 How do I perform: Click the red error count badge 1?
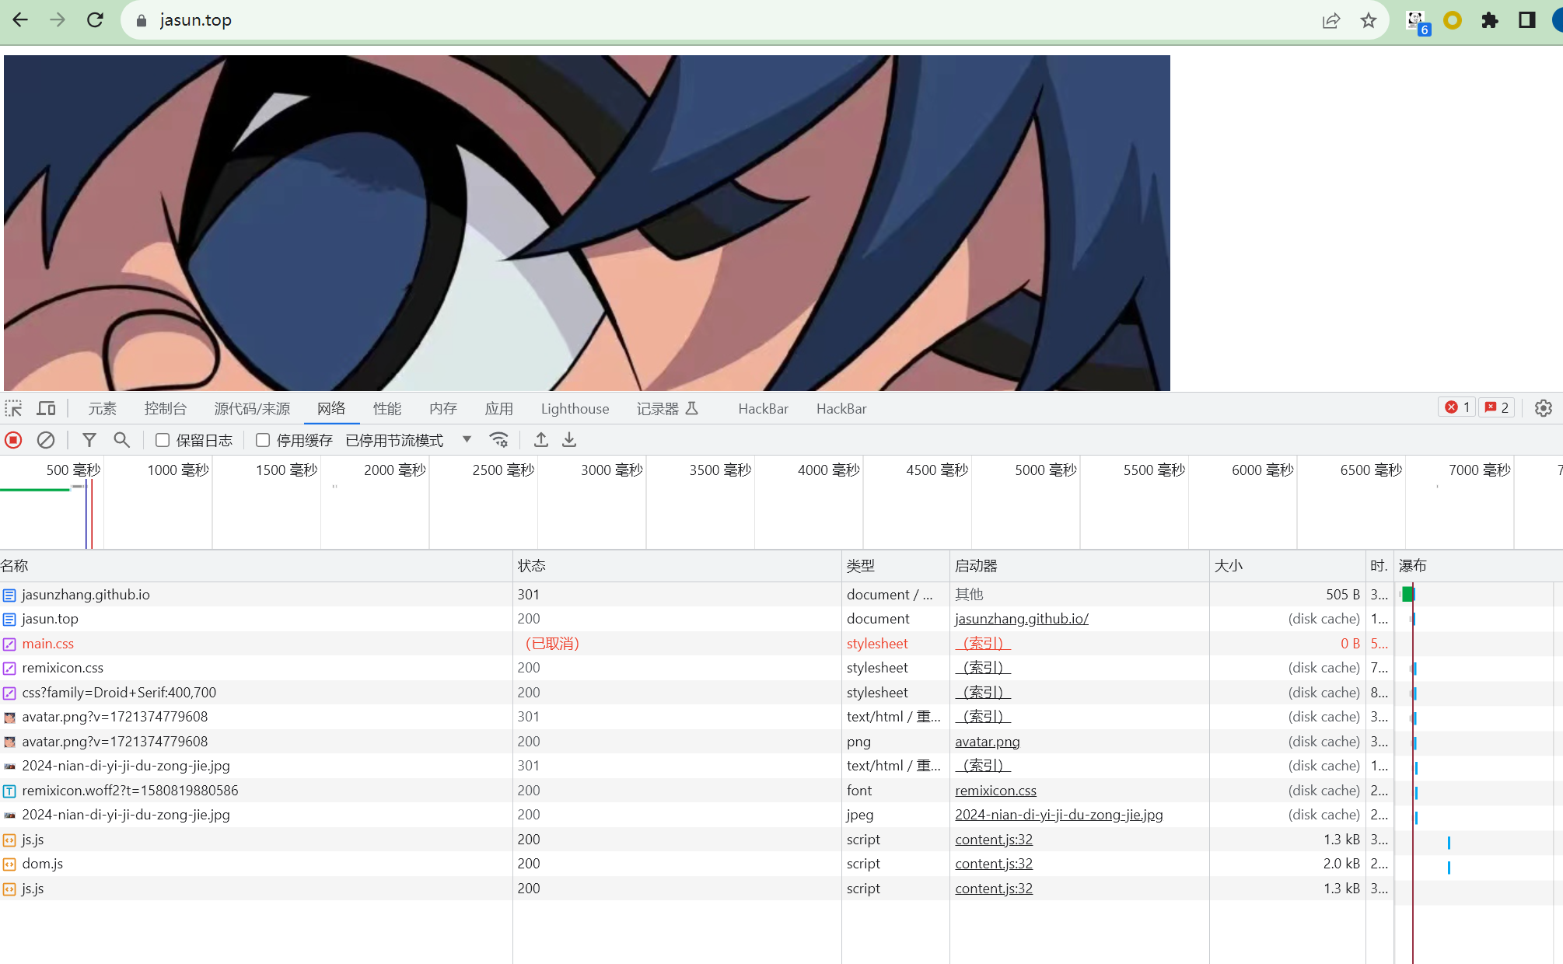click(x=1457, y=407)
